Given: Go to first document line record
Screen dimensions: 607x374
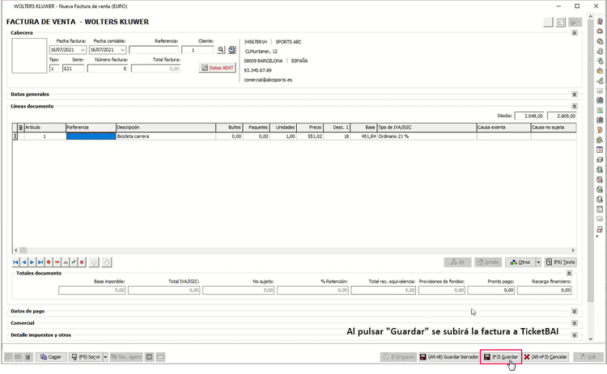Looking at the screenshot, I should pos(16,263).
